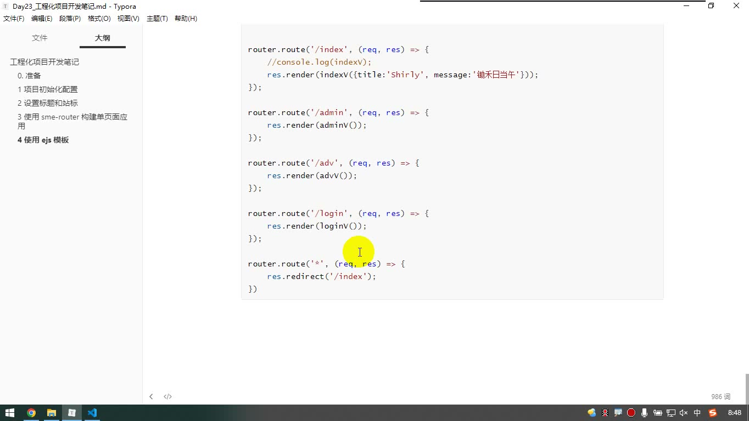Toggle the 中 input language indicator
Viewport: 749px width, 421px height.
(x=697, y=413)
